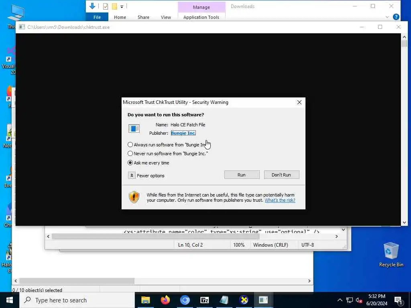The width and height of the screenshot is (411, 308).
Task: Click the muted volume tray icon
Action: point(359,300)
